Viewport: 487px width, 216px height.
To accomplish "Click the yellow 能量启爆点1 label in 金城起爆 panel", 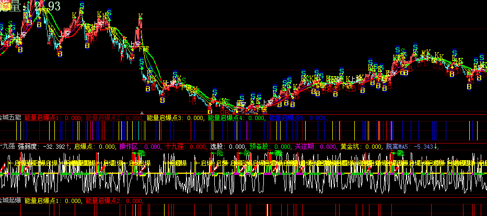I will click(x=53, y=201).
